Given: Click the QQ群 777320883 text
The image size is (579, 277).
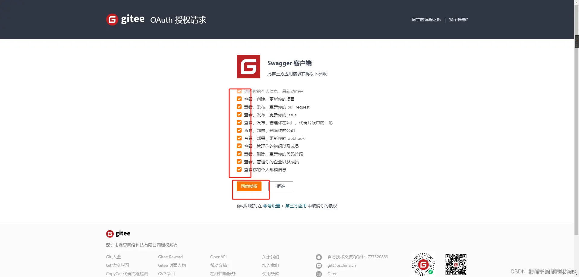Looking at the screenshot, I should click(358, 257).
